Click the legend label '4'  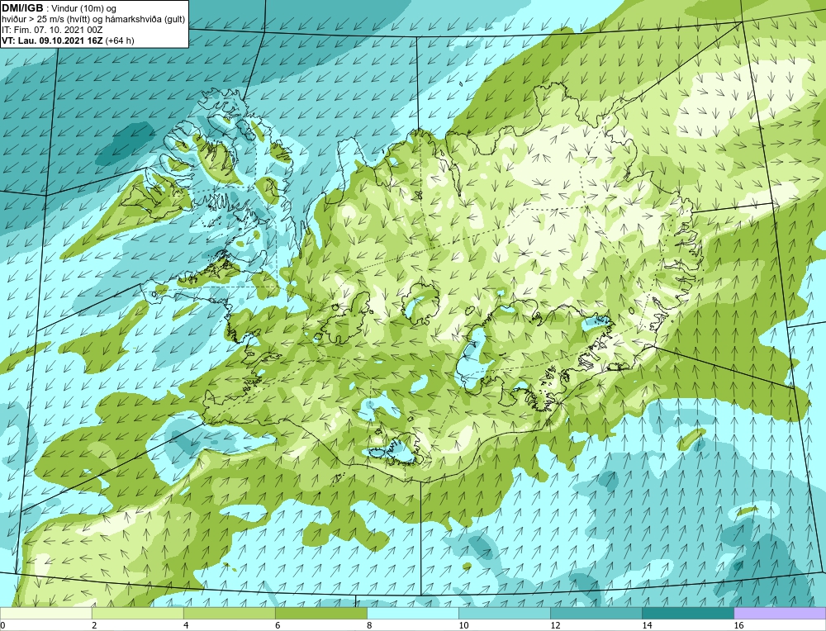coord(185,625)
